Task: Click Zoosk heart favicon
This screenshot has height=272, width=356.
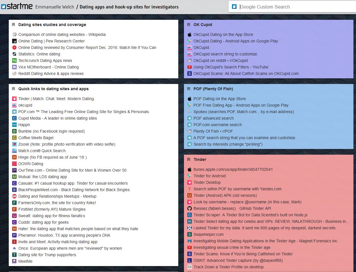Action: [14, 144]
